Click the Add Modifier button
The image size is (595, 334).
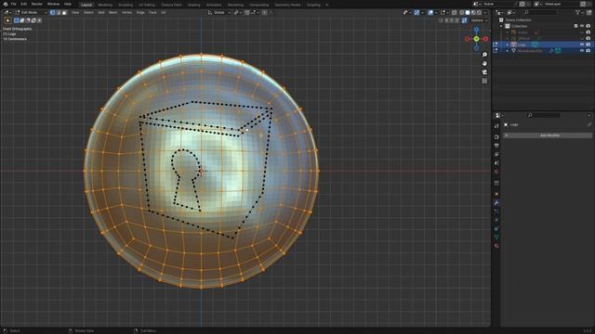[x=548, y=135]
